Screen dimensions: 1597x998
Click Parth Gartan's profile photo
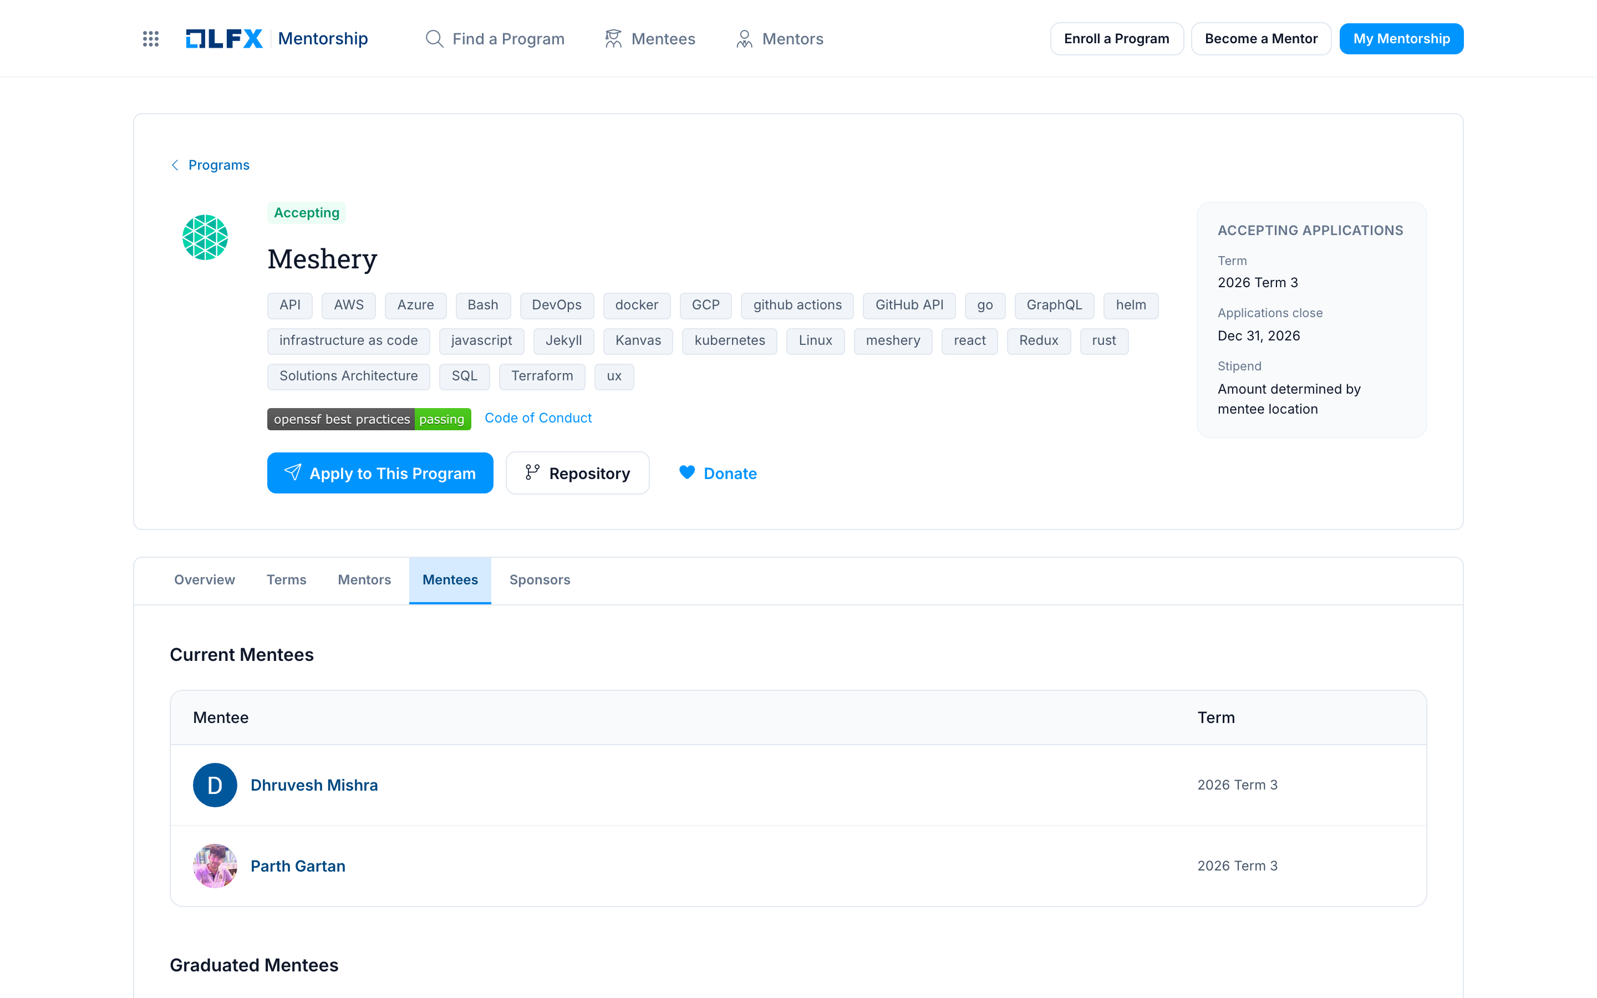(x=215, y=866)
